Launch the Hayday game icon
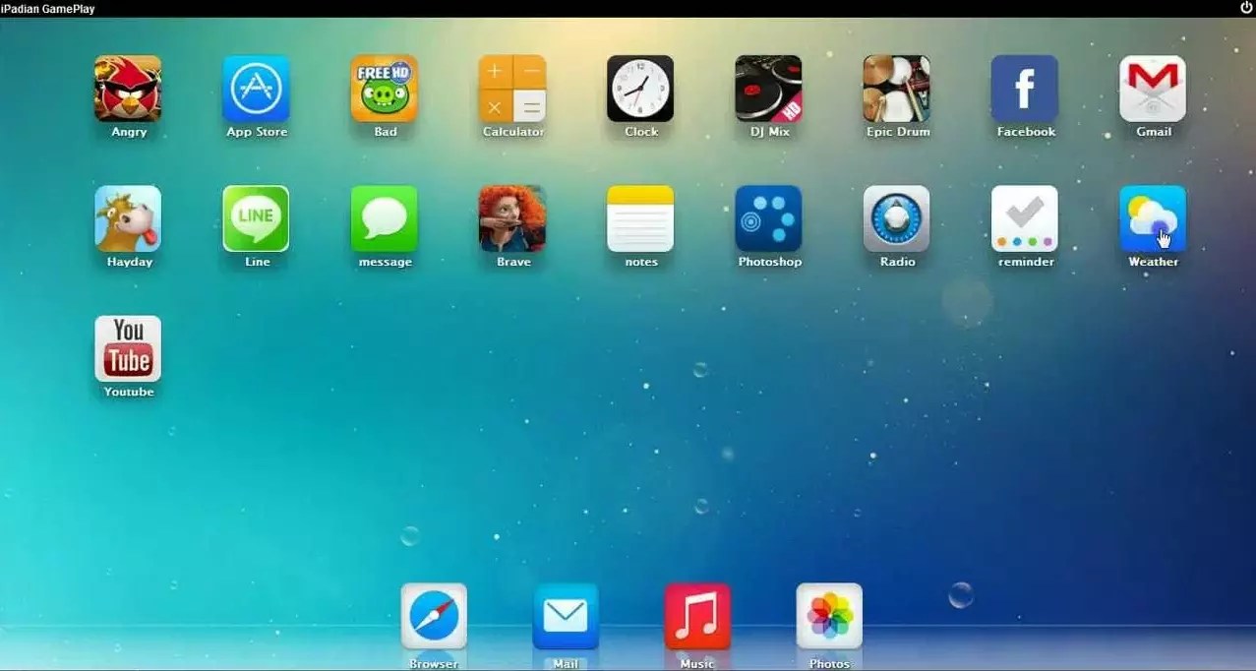The width and height of the screenshot is (1256, 671). (128, 218)
